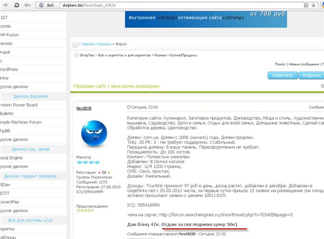Viewport: 324px width, 239px height.
Task: Click the warnings level indicator bar
Action: click(85, 211)
